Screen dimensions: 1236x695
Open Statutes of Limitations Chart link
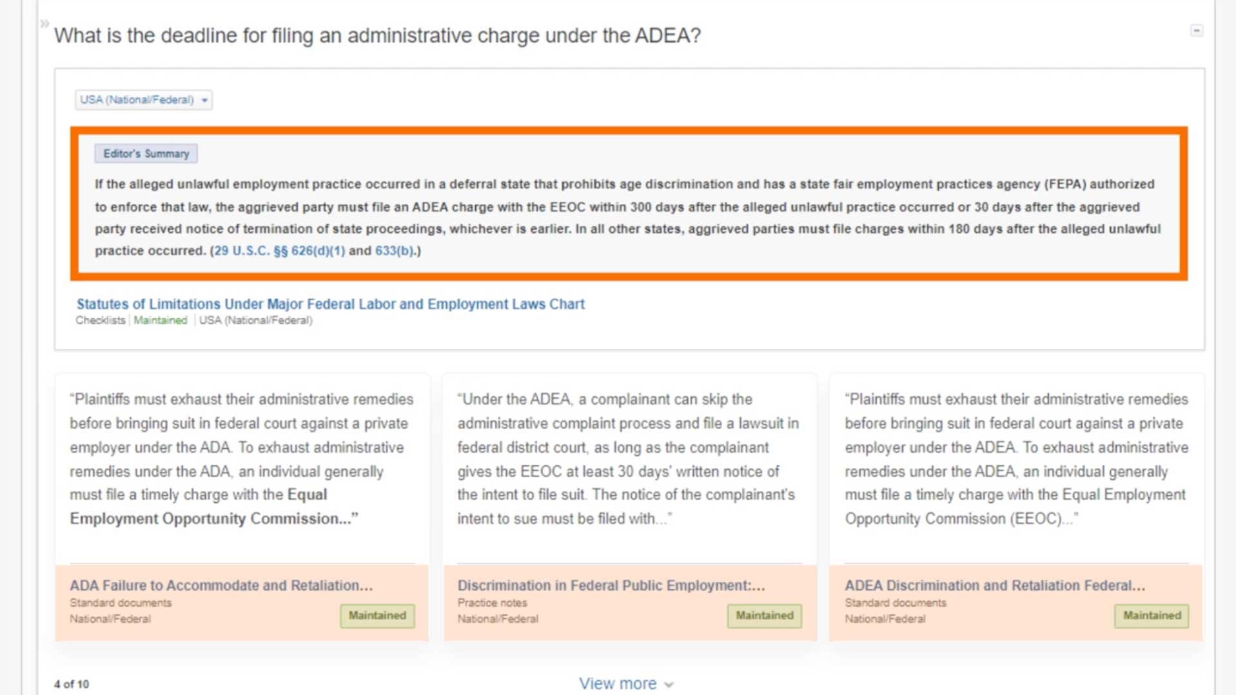[330, 304]
